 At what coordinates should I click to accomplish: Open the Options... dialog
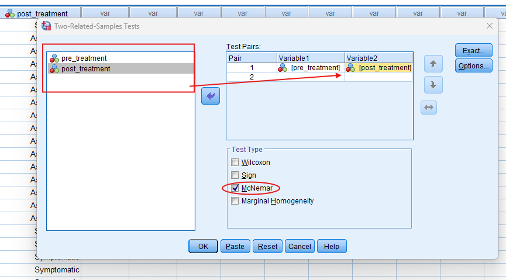[473, 66]
